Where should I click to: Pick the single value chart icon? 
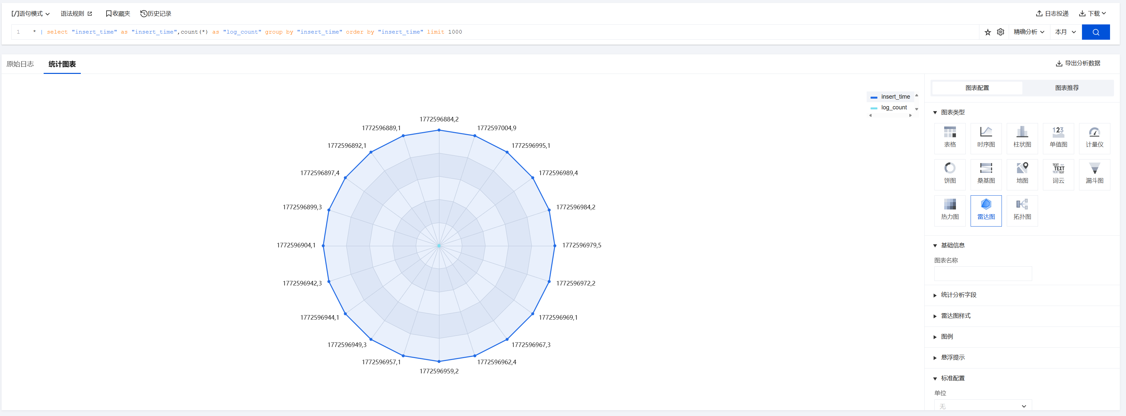pos(1058,138)
